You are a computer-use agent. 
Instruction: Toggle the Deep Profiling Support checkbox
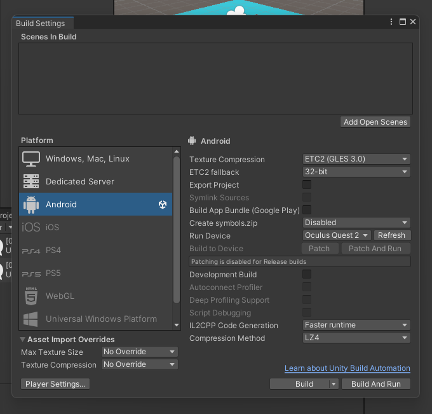point(307,300)
